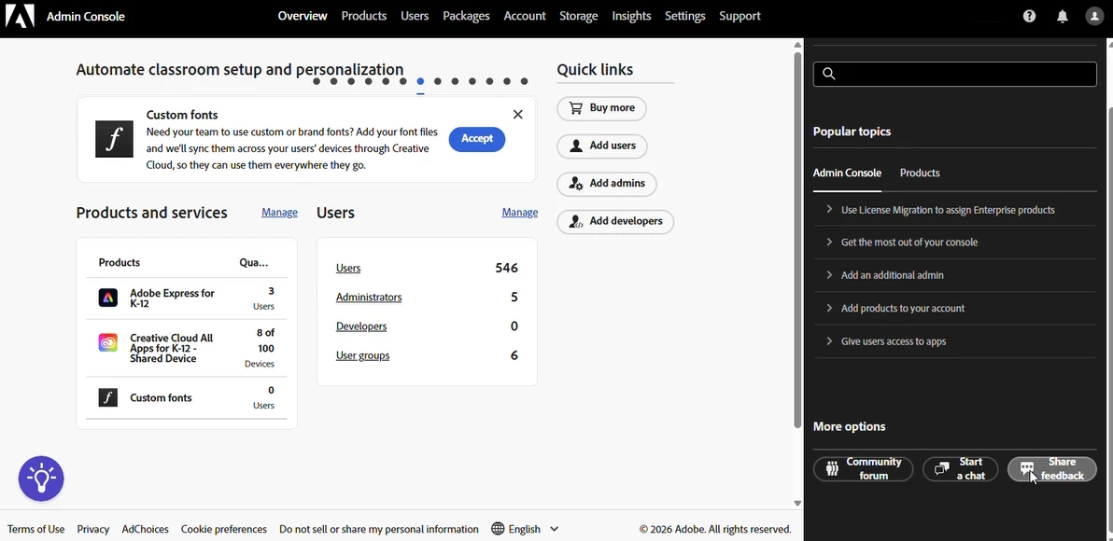1113x541 pixels.
Task: Click the Start a chat bubble icon
Action: coord(942,468)
